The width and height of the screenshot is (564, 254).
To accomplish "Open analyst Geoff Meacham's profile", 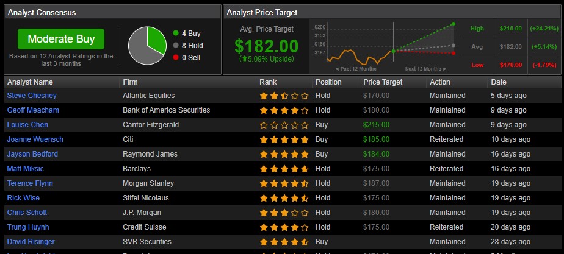I will tap(33, 110).
